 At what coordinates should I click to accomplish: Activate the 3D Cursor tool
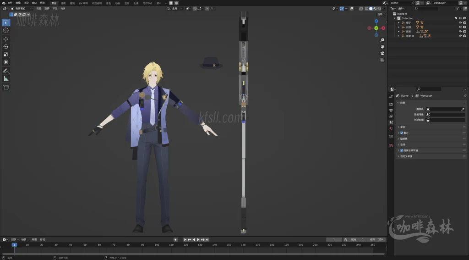tap(5, 30)
